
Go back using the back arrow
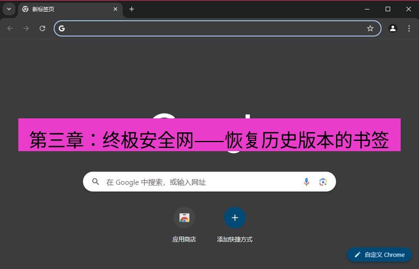(10, 29)
